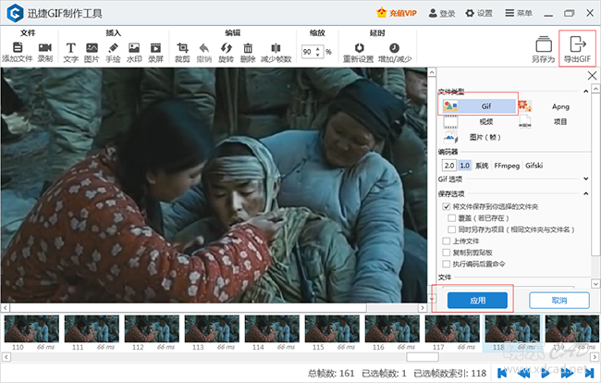Open the 充值VIP recharge link
The width and height of the screenshot is (601, 383).
pos(397,13)
